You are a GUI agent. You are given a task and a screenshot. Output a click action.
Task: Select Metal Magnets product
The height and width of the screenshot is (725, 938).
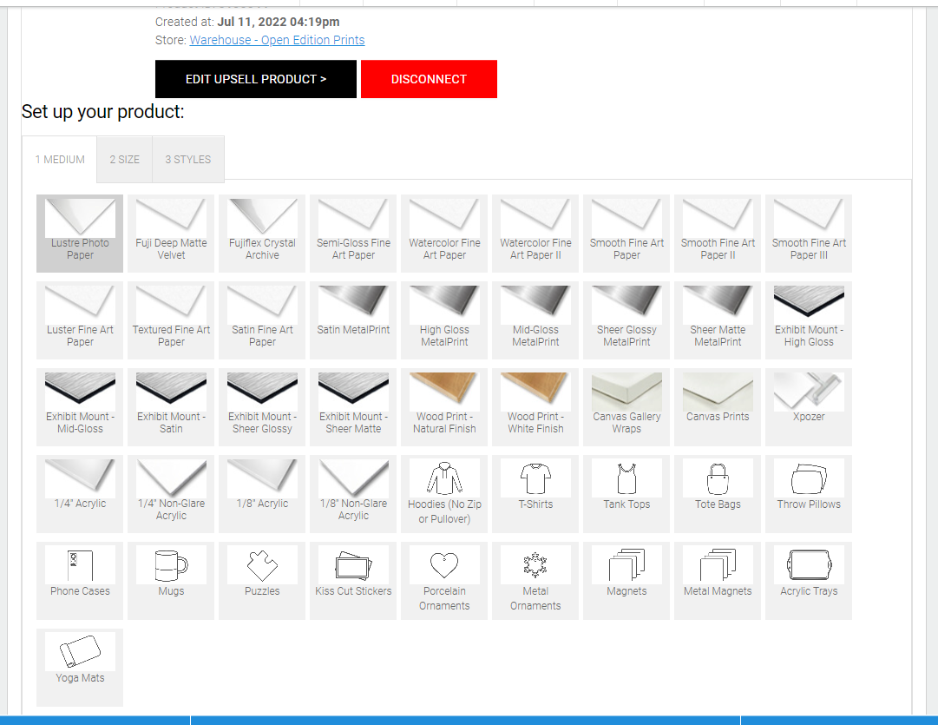click(718, 581)
